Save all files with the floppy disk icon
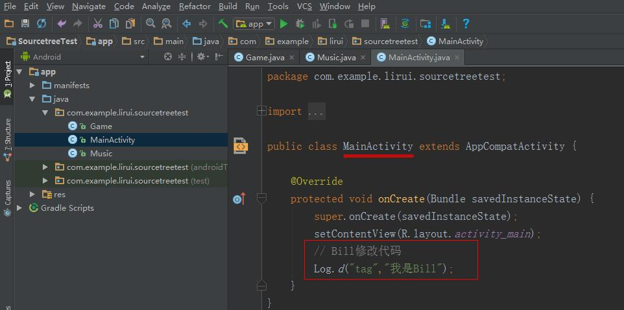 click(25, 24)
